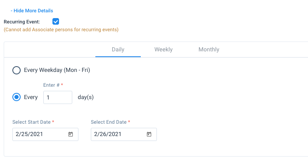Click the orange Associate persons warning note
The width and height of the screenshot is (308, 157).
tap(61, 30)
